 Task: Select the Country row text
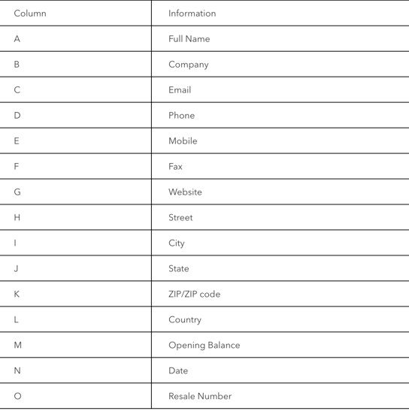[x=185, y=320]
